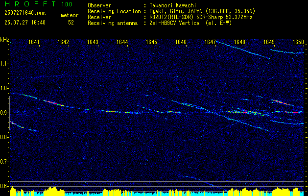This screenshot has height=196, width=308.
Task: Click the 0.7 kHz axis label
Action: pyautogui.click(x=4, y=162)
